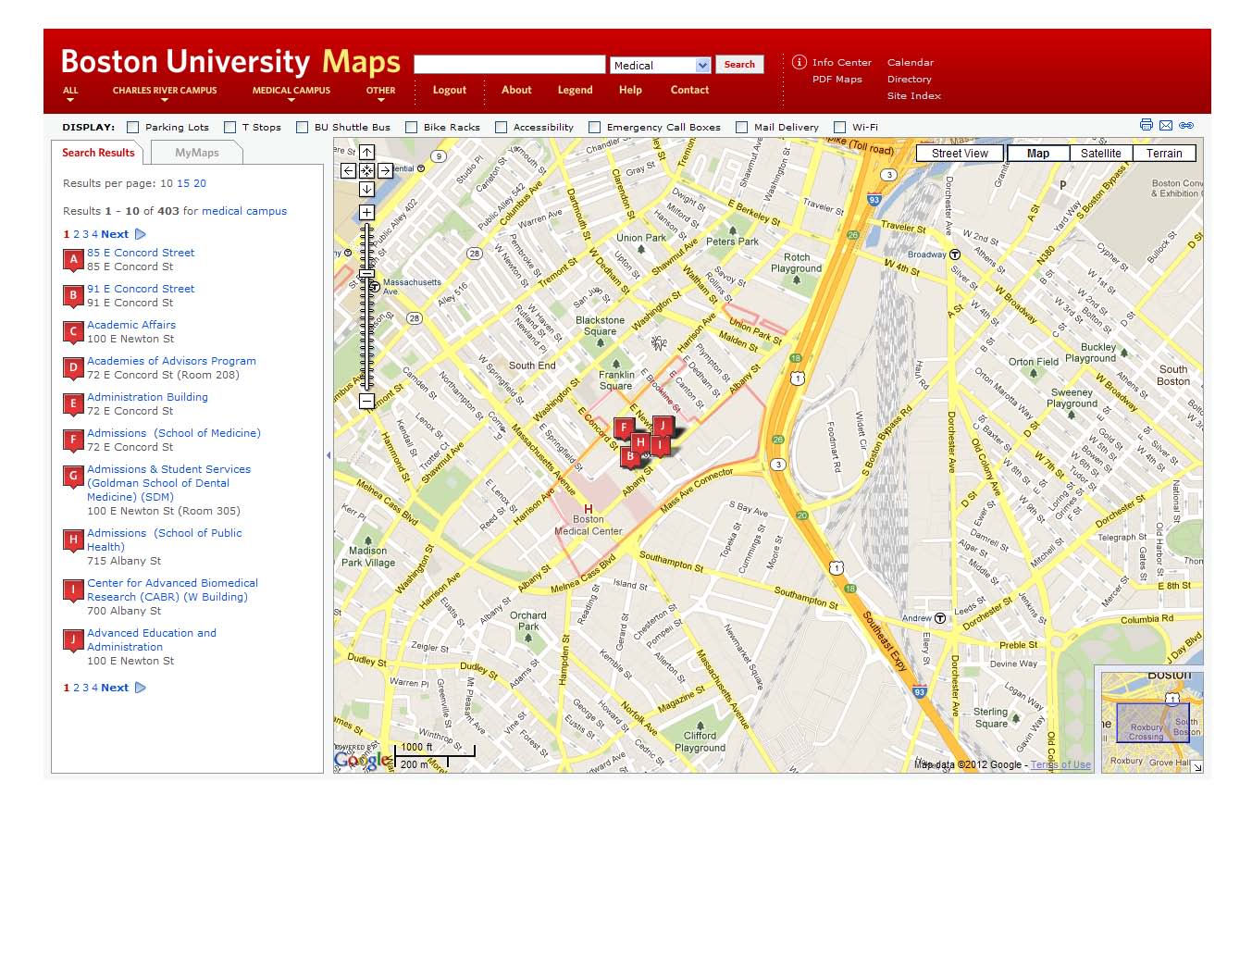1252x968 pixels.
Task: Open the Directory link
Action: 910,79
